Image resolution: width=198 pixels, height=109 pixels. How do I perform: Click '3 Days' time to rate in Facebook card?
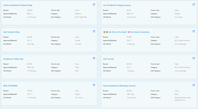click(77, 10)
